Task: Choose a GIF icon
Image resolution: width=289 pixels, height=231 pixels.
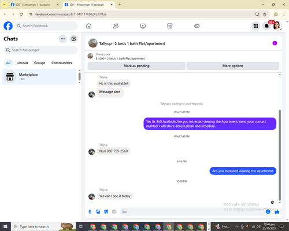Action: (114, 212)
